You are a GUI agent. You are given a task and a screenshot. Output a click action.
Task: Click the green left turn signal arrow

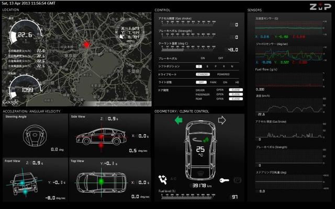click(178, 120)
